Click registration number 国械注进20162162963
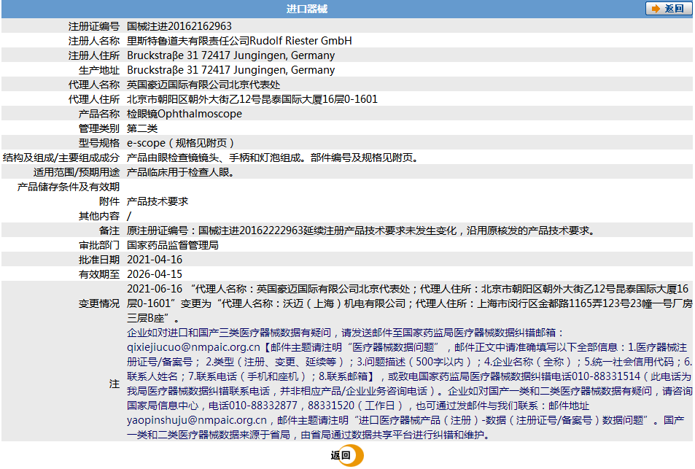This screenshot has width=695, height=469. coord(179,26)
